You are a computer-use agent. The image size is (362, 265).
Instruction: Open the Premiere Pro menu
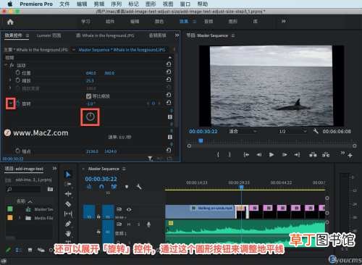click(36, 4)
